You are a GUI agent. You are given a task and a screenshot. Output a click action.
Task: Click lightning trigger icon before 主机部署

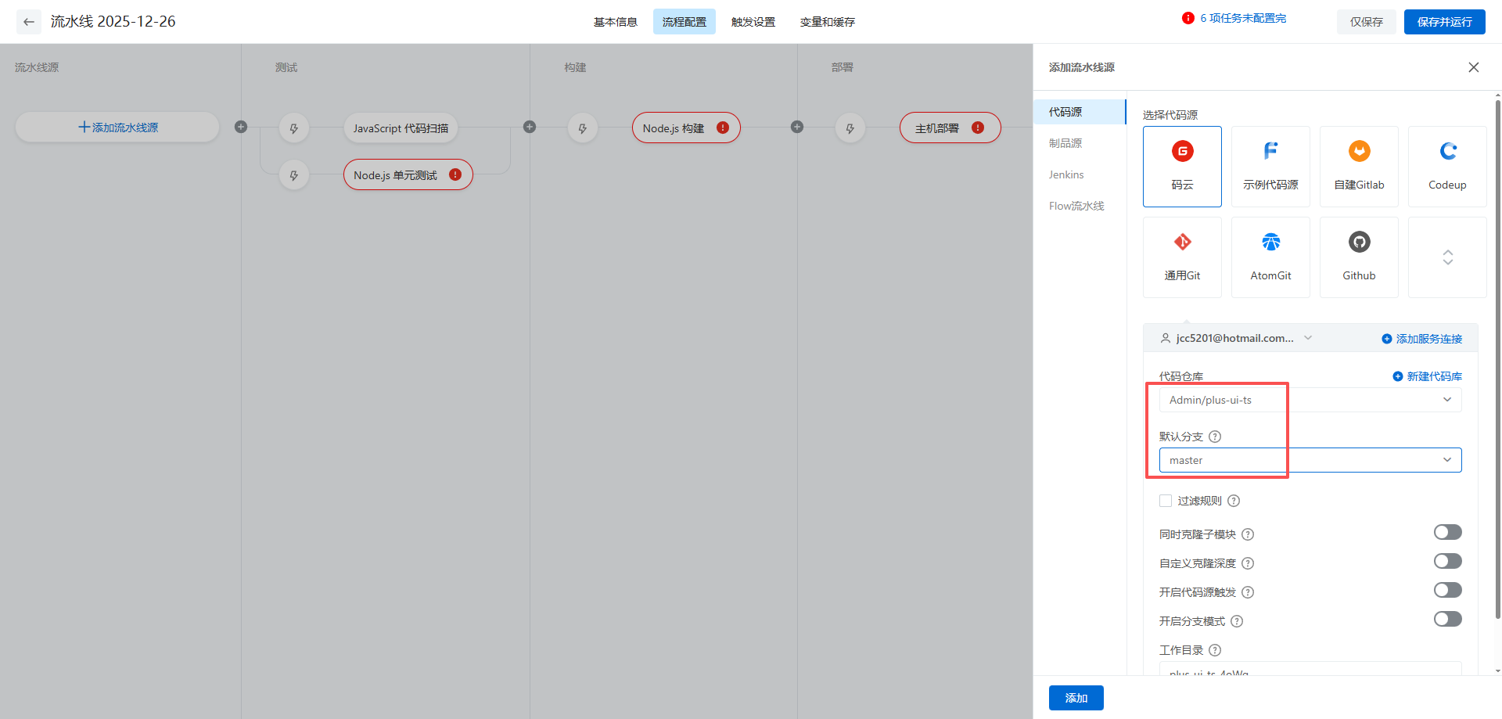point(850,128)
